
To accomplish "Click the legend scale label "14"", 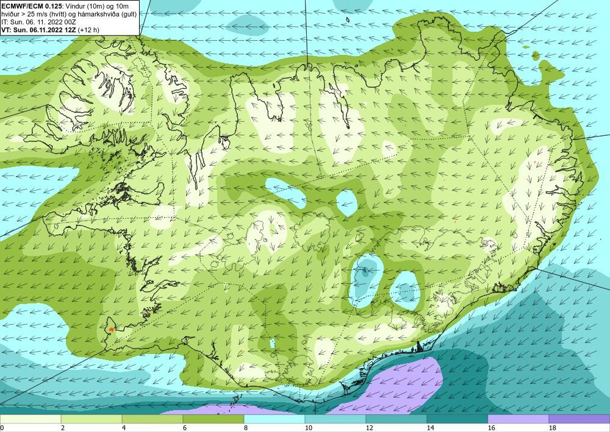I will [x=431, y=428].
